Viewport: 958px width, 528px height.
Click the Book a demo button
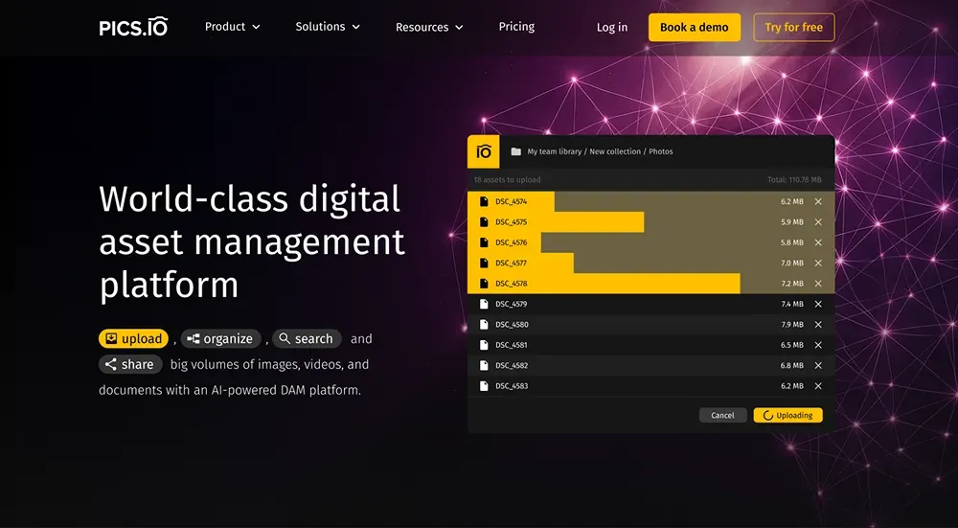coord(694,27)
